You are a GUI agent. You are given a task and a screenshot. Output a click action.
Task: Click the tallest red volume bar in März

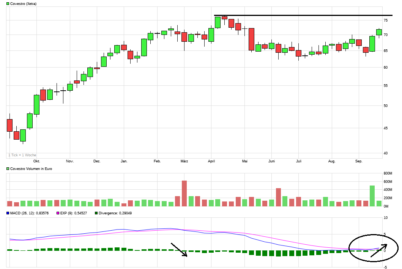click(184, 193)
